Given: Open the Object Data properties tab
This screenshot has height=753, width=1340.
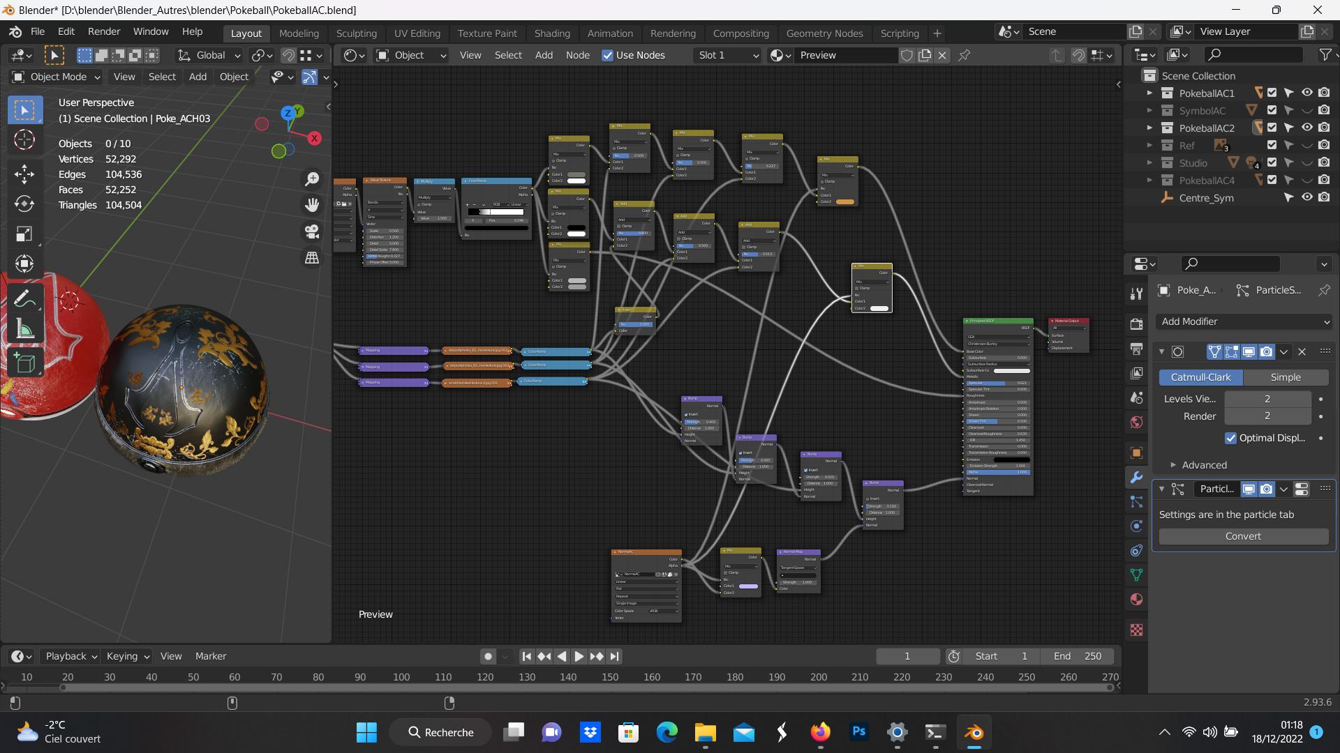Looking at the screenshot, I should tap(1136, 575).
